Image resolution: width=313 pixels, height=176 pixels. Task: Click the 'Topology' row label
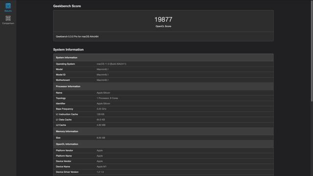pos(61,98)
